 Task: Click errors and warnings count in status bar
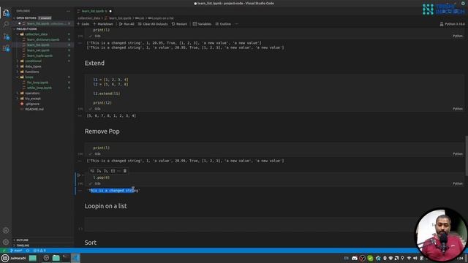point(39,251)
